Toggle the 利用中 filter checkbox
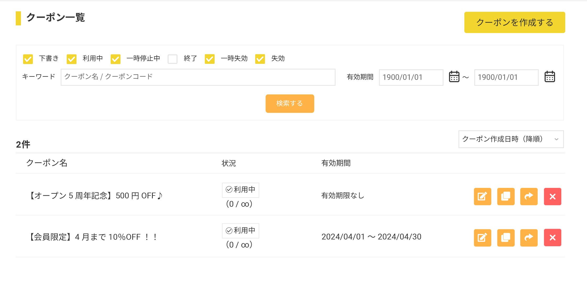 [x=72, y=59]
